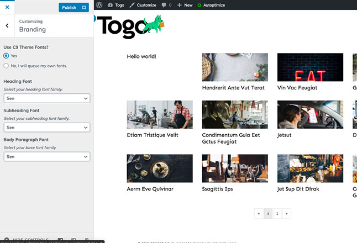Screen dimensions: 357x243
Task: Select page 1 in pagination
Action: click(x=268, y=214)
